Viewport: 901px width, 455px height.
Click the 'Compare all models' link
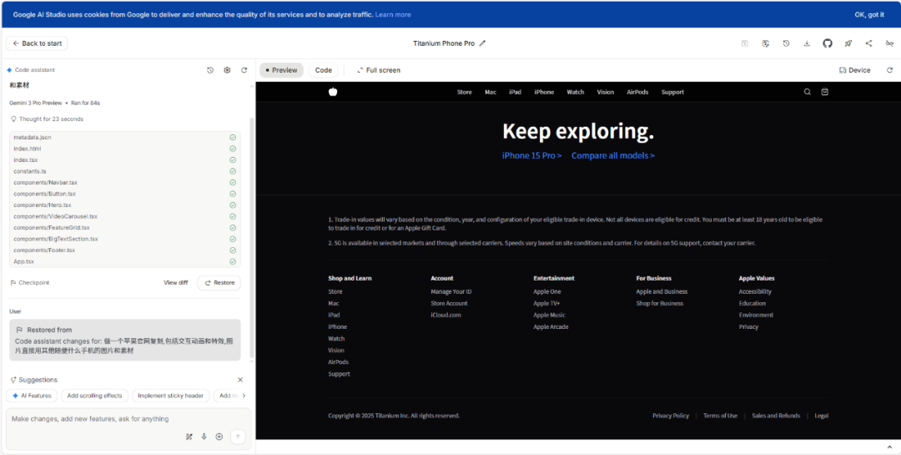click(612, 155)
